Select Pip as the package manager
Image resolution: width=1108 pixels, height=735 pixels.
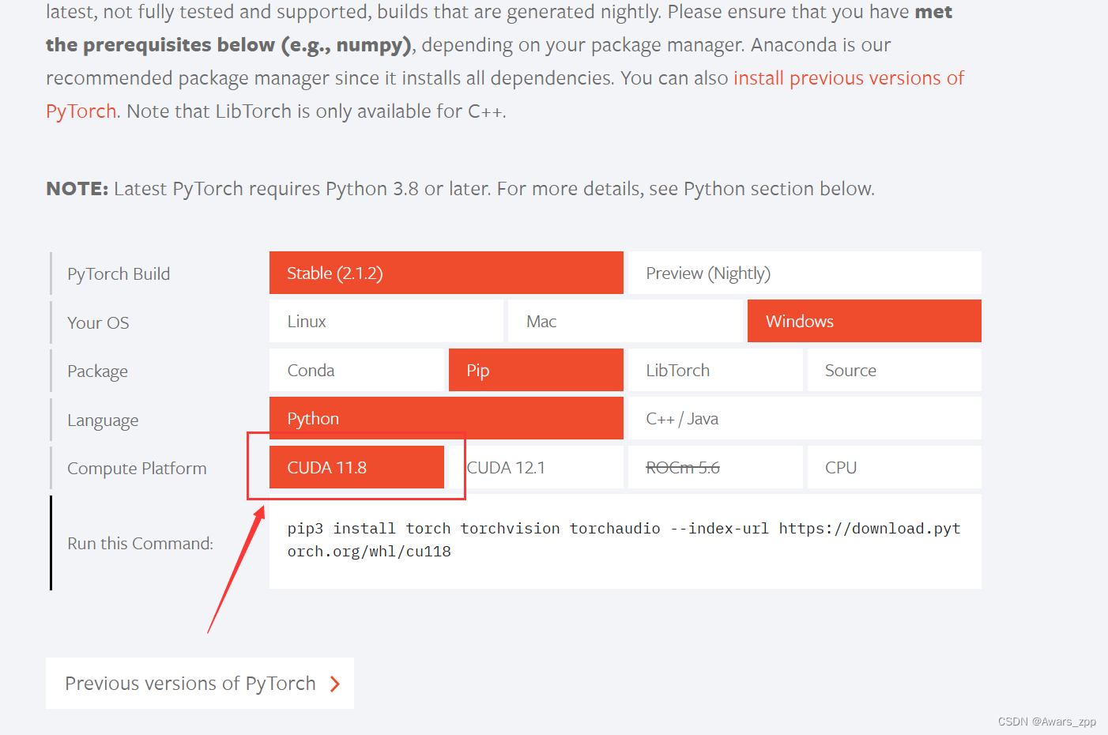pos(535,370)
